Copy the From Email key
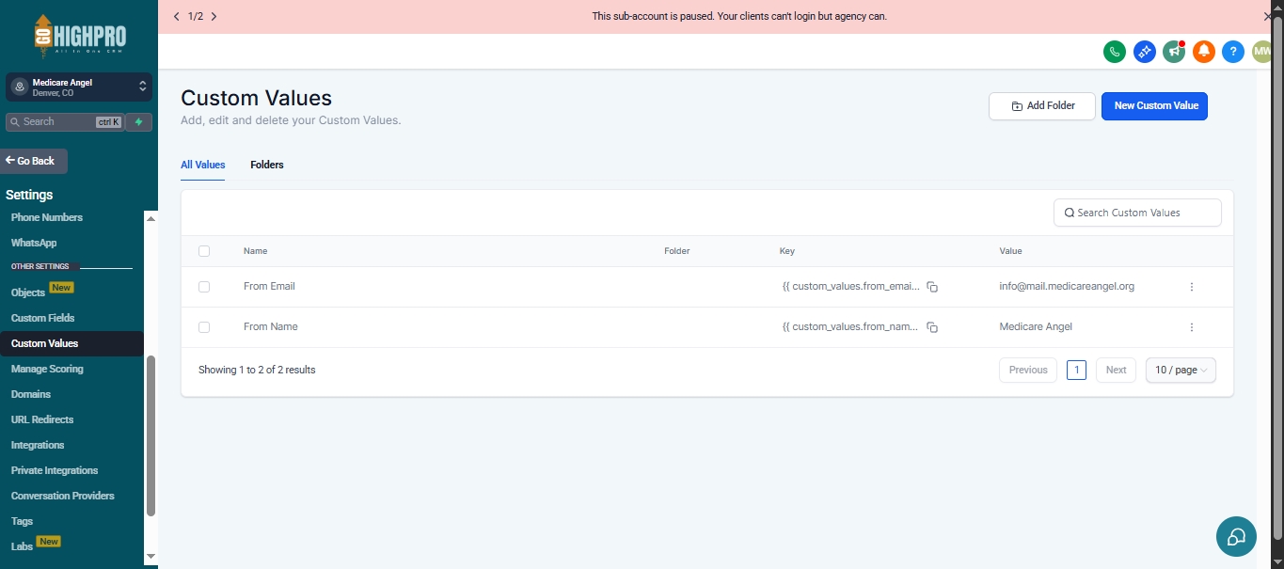Viewport: 1284px width, 569px height. (x=932, y=287)
